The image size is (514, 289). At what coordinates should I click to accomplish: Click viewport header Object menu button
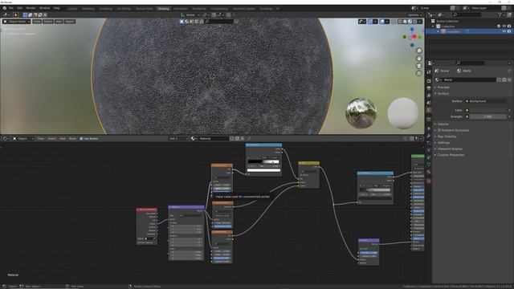pos(70,22)
